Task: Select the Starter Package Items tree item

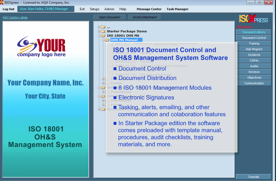Action: [x=127, y=31]
